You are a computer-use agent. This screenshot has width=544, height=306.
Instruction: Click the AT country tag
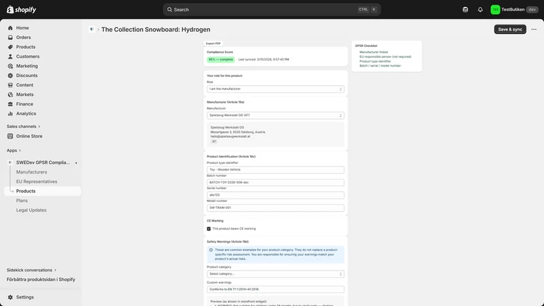click(214, 141)
